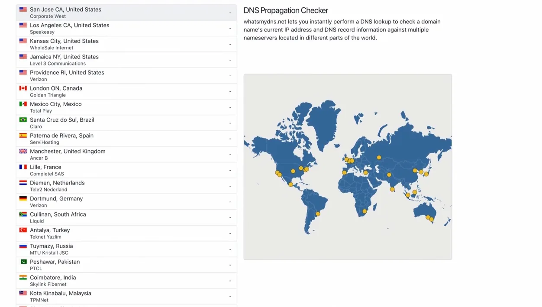This screenshot has width=542, height=307.
Task: Click the US flag beside Jamaica NY
Action: coord(23,57)
